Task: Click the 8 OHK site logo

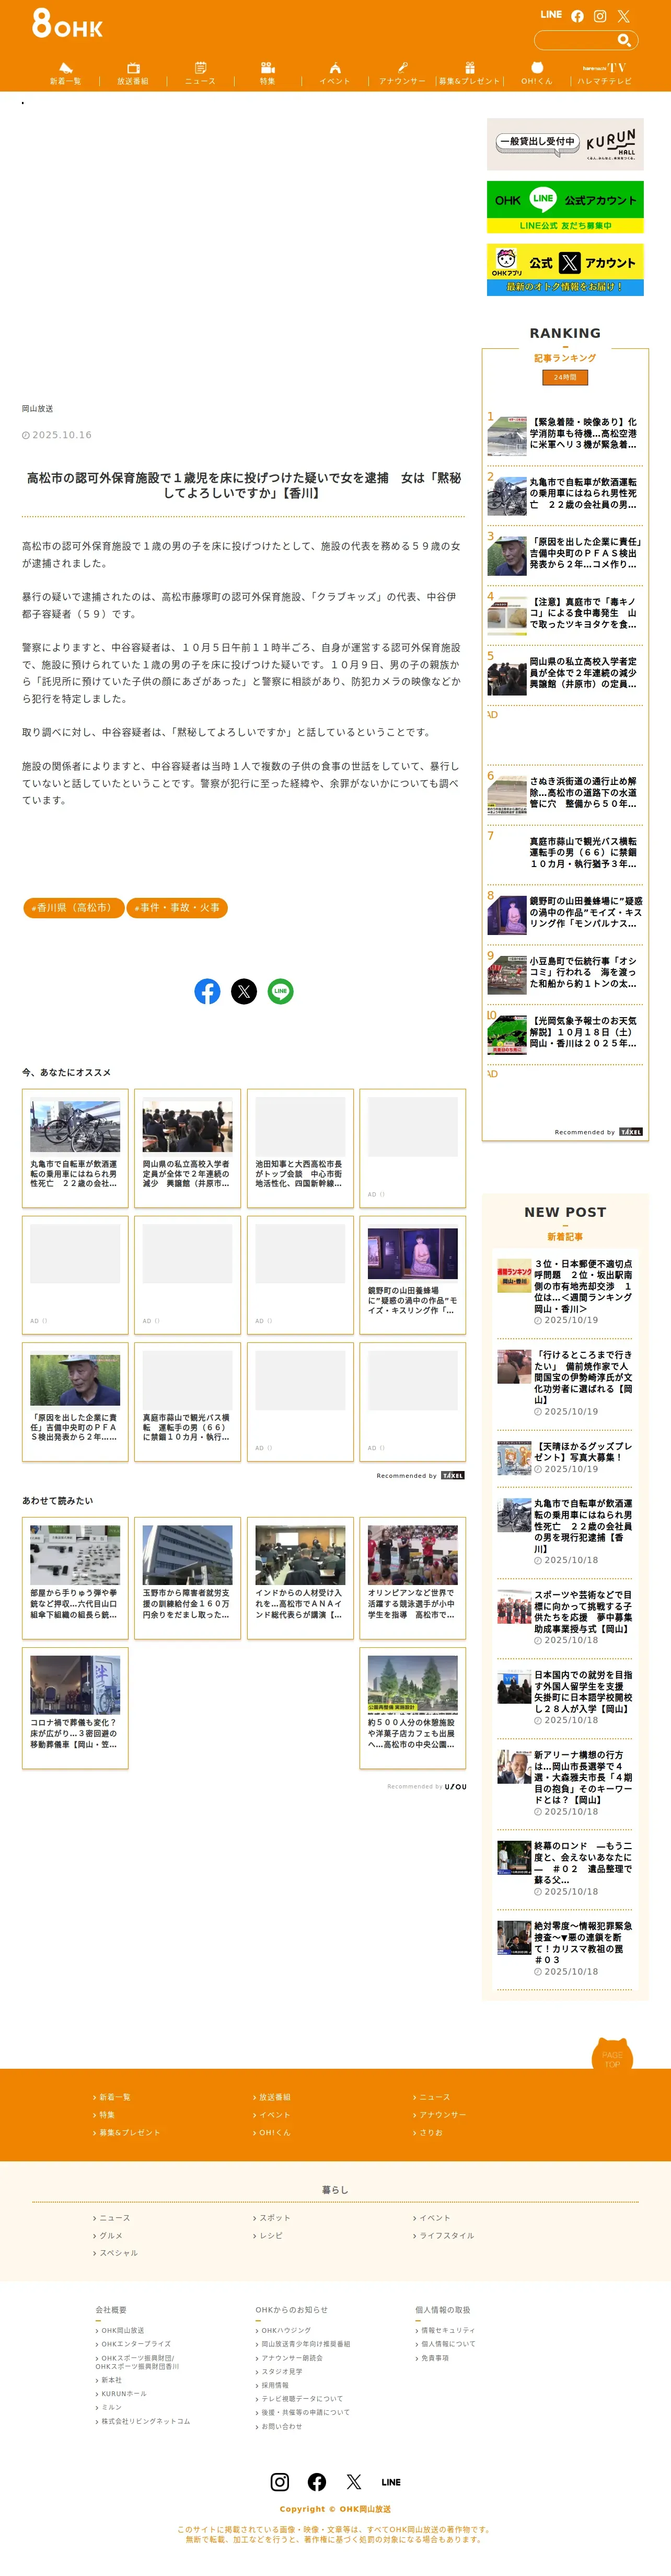Action: pyautogui.click(x=67, y=23)
